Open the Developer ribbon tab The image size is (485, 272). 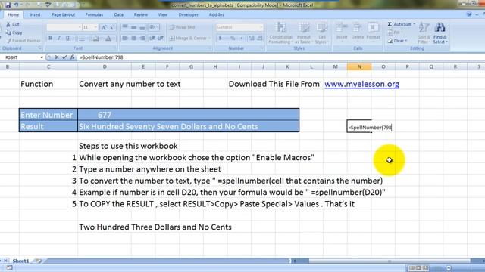(x=189, y=14)
